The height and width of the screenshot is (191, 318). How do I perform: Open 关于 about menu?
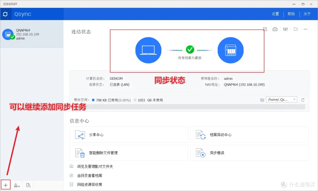pyautogui.click(x=307, y=14)
